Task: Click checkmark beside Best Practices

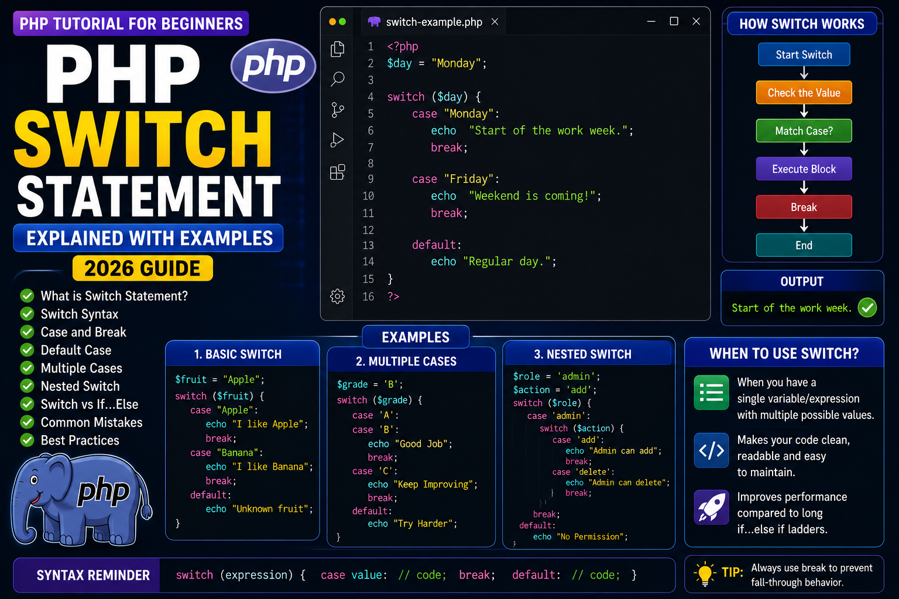Action: coord(28,440)
